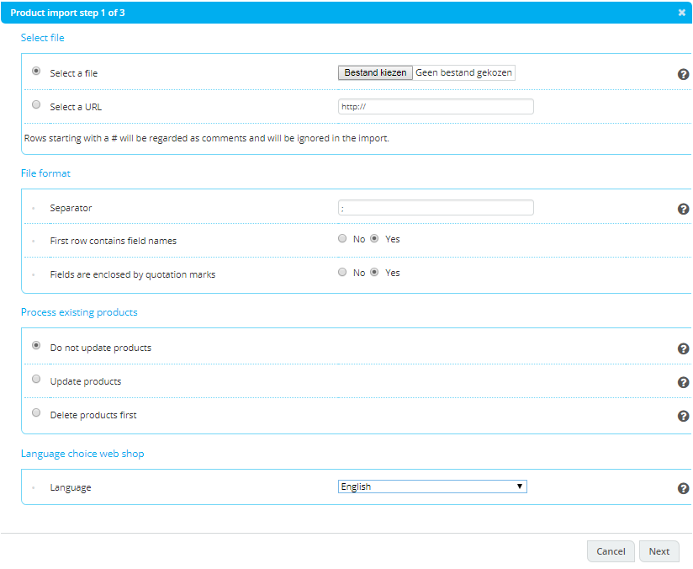Click the Cancel button
Viewport: 693px width, 569px height.
(611, 551)
